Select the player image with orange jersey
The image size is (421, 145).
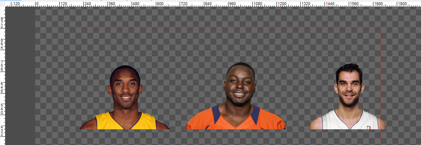pyautogui.click(x=236, y=96)
